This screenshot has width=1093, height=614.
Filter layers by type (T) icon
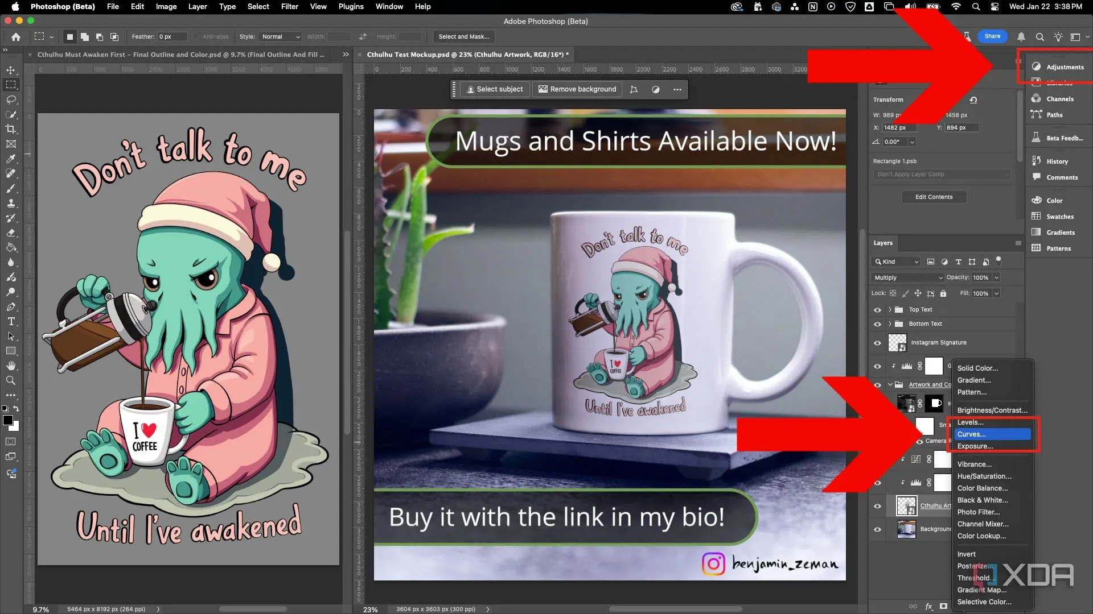[958, 262]
